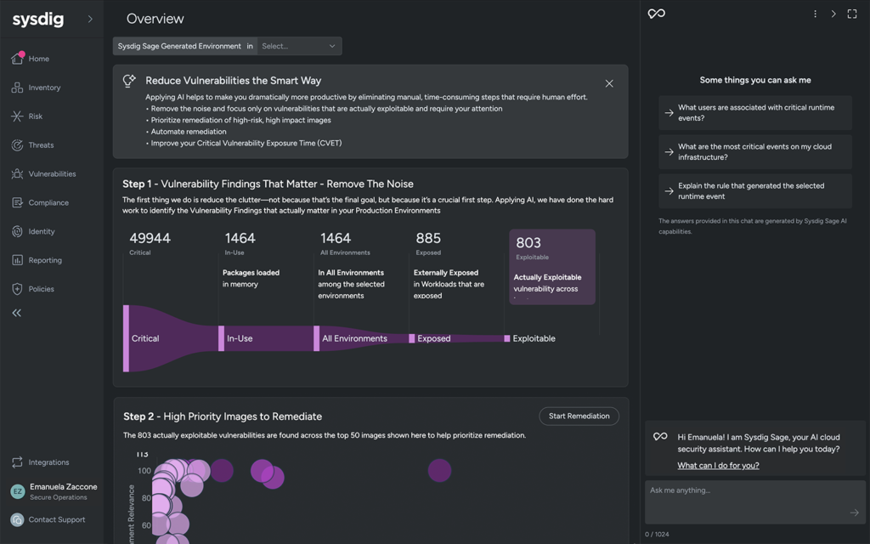Open the Identity fingerprint icon
870x544 pixels.
point(17,231)
